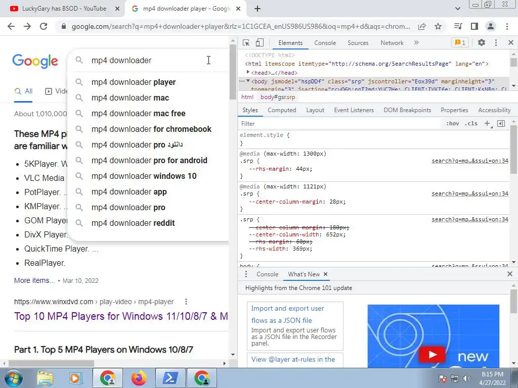Open Chrome three-dot main menu
518x388 pixels.
pyautogui.click(x=507, y=26)
